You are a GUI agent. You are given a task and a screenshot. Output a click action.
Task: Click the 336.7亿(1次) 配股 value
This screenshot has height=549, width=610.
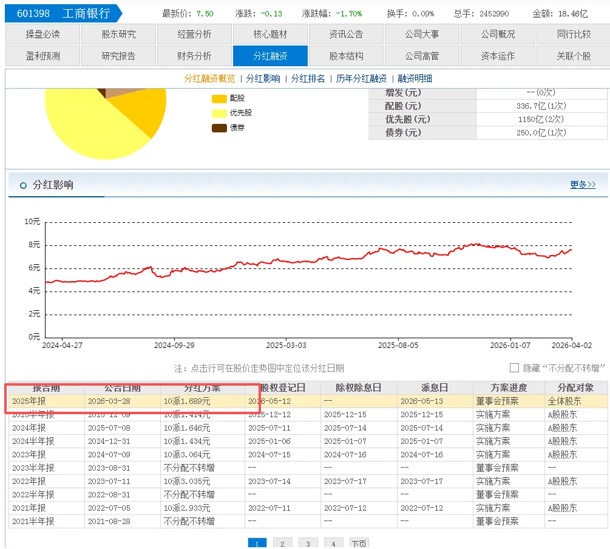point(541,106)
